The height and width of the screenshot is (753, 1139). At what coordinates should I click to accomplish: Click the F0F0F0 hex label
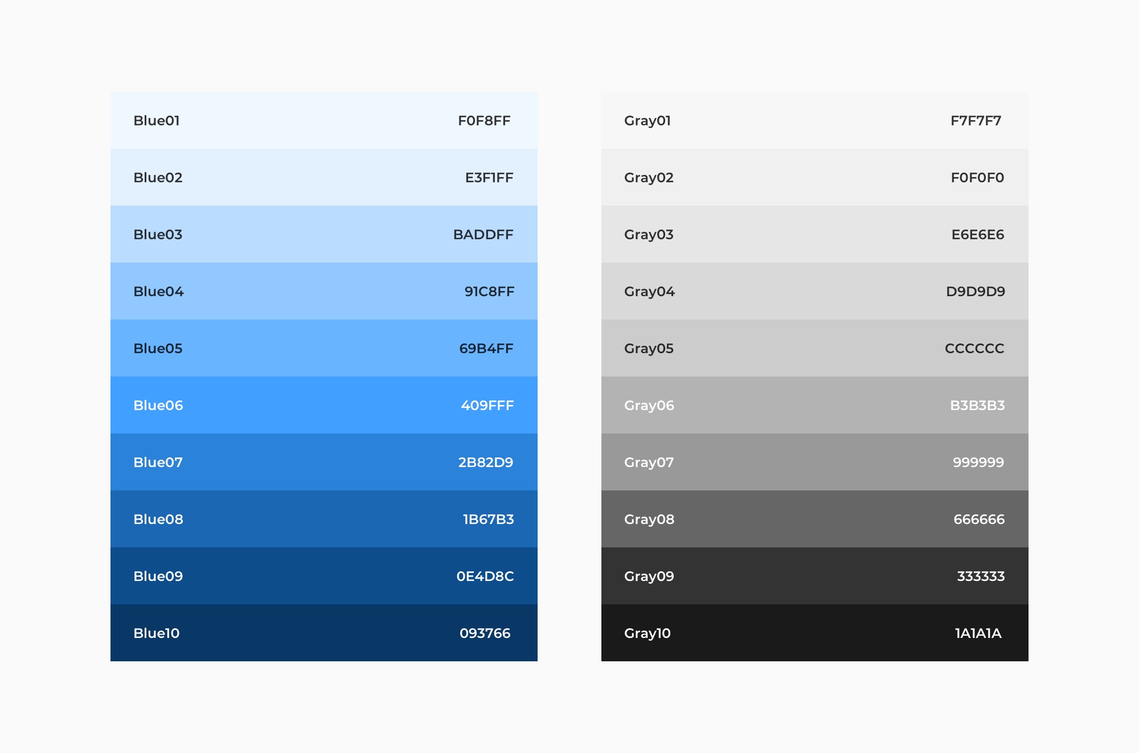click(x=977, y=178)
